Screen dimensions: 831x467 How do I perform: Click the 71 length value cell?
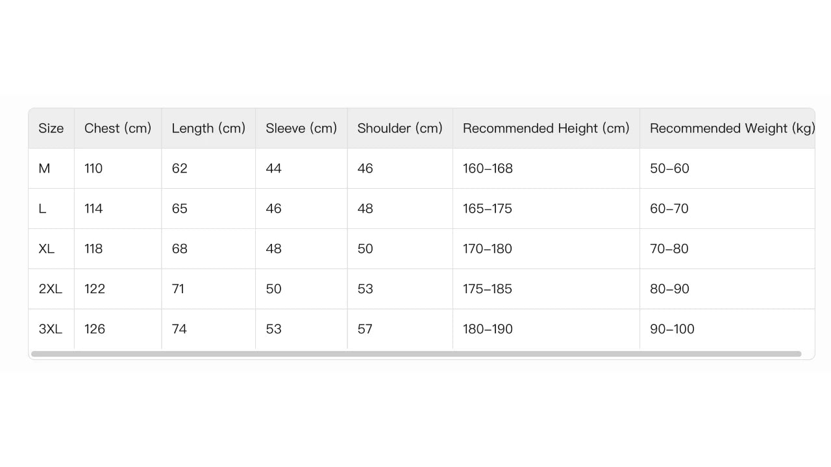pyautogui.click(x=179, y=289)
